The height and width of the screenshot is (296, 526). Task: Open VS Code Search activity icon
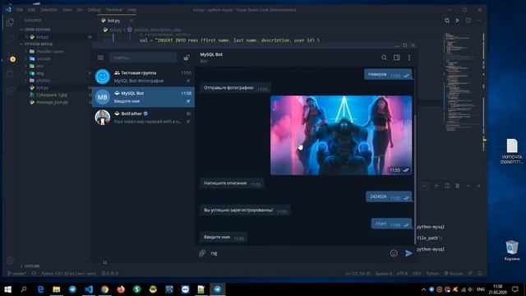(x=10, y=39)
